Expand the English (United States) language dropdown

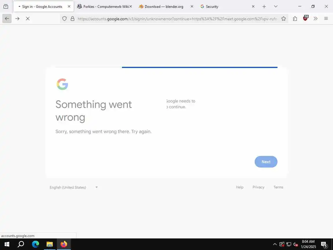(x=74, y=187)
